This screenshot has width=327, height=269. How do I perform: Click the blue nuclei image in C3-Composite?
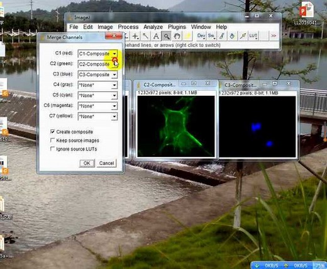[257, 127]
